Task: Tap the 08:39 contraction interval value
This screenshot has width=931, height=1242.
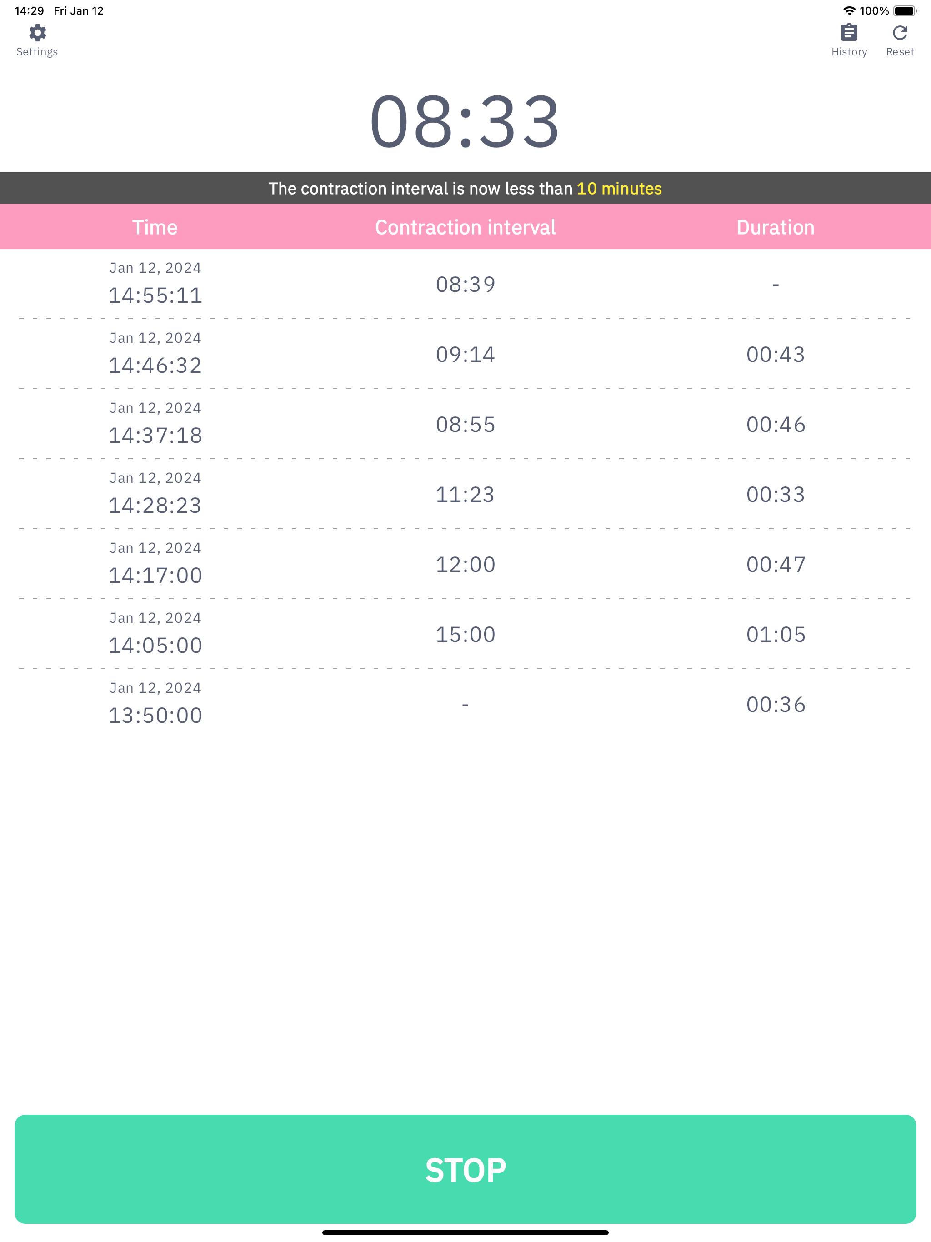Action: click(465, 284)
